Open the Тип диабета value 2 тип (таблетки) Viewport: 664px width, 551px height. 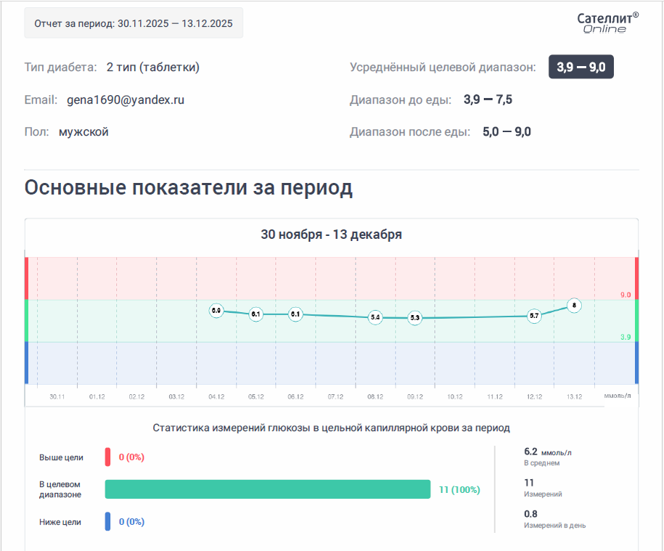pyautogui.click(x=152, y=65)
